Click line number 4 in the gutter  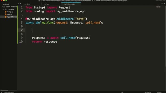pos(22,19)
